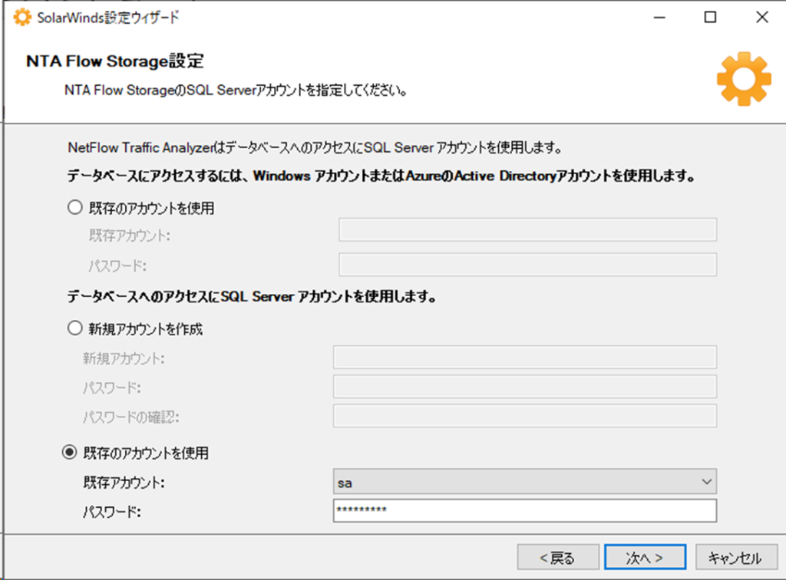Click the bold Windows/Azure Active Directory line

(x=381, y=176)
